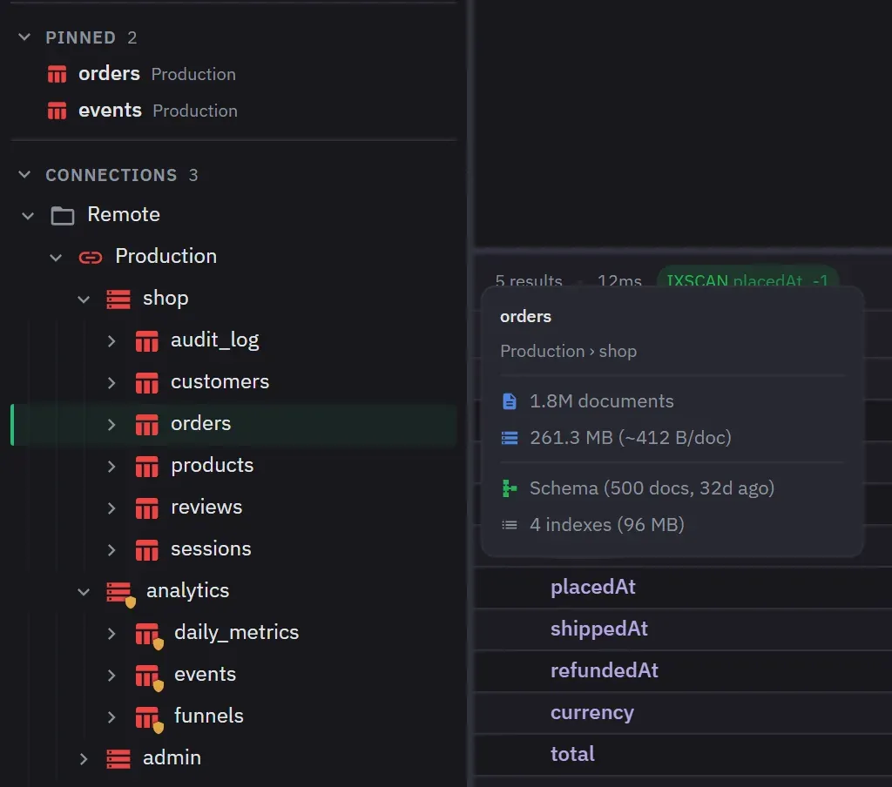Expand the audit_log collection chevron

pyautogui.click(x=111, y=341)
